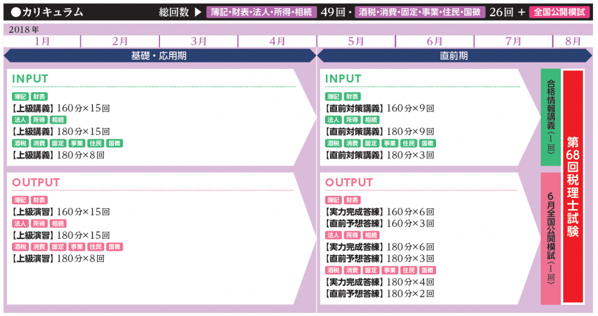Select the 8月 month column header
The width and height of the screenshot is (598, 316).
[573, 41]
